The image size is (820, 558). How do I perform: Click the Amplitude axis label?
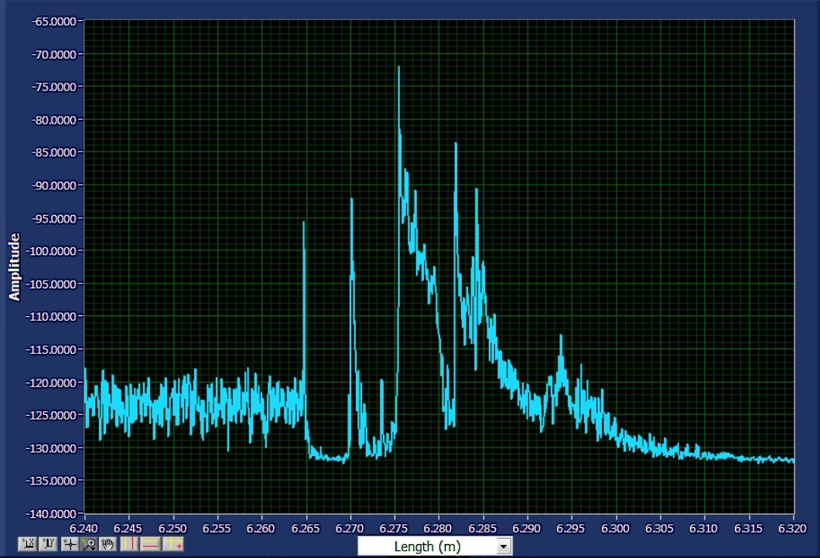14,267
